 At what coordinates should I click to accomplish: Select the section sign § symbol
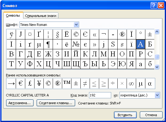click(57, 34)
